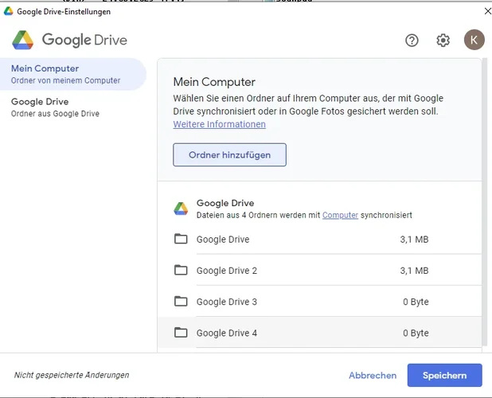Save changes with the Speichern button
492x398 pixels.
(x=444, y=376)
